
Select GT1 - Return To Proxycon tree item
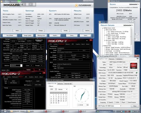click(118, 31)
